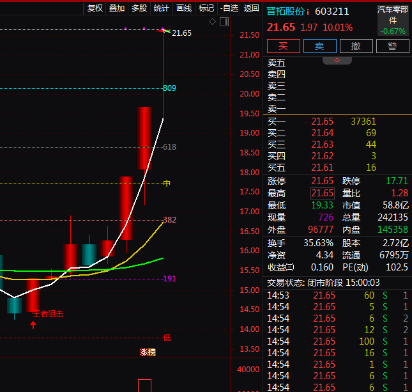The height and width of the screenshot is (392, 412).
Task: Click the pink 382 level label
Action: click(x=169, y=220)
